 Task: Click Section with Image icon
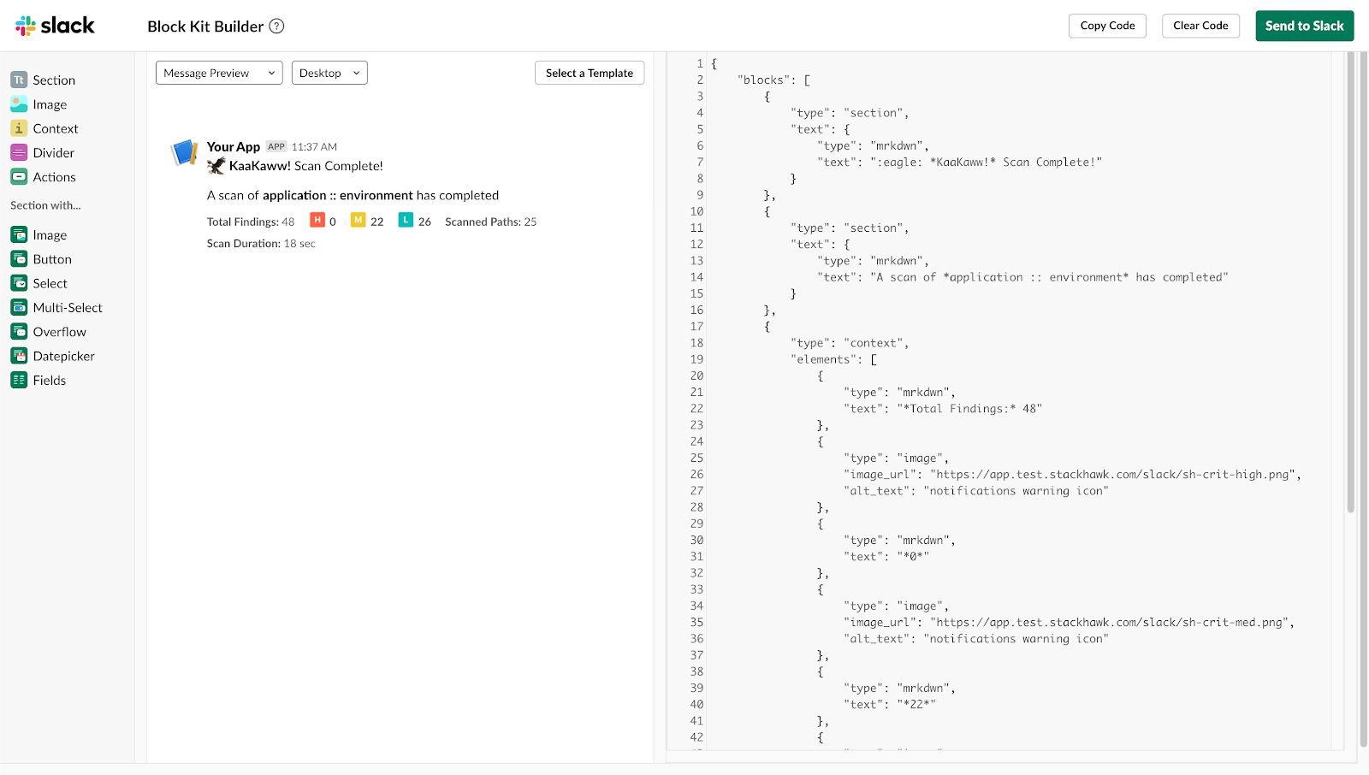[x=19, y=234]
